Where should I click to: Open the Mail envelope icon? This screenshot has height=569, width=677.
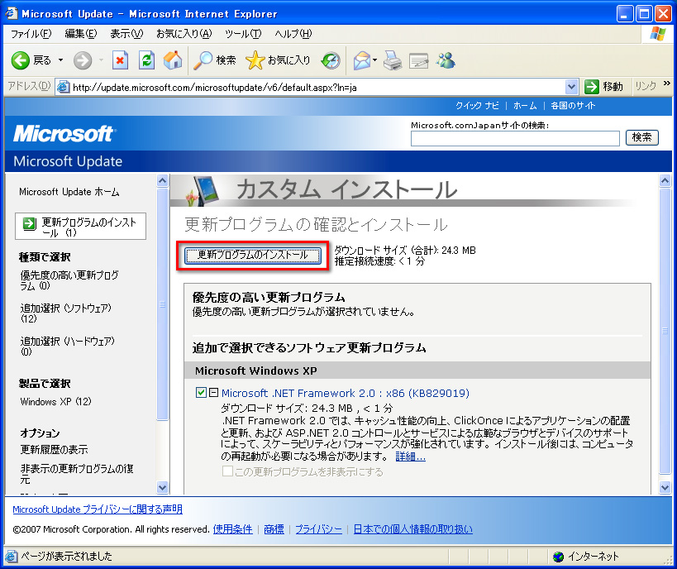click(362, 60)
